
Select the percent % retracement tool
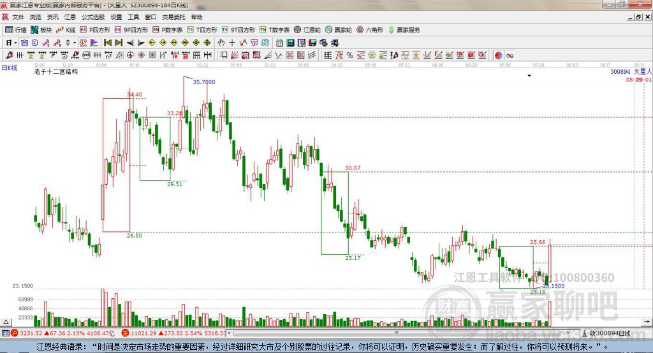point(350,55)
